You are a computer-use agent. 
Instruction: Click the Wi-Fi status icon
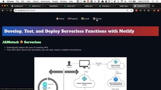tap(122, 1)
